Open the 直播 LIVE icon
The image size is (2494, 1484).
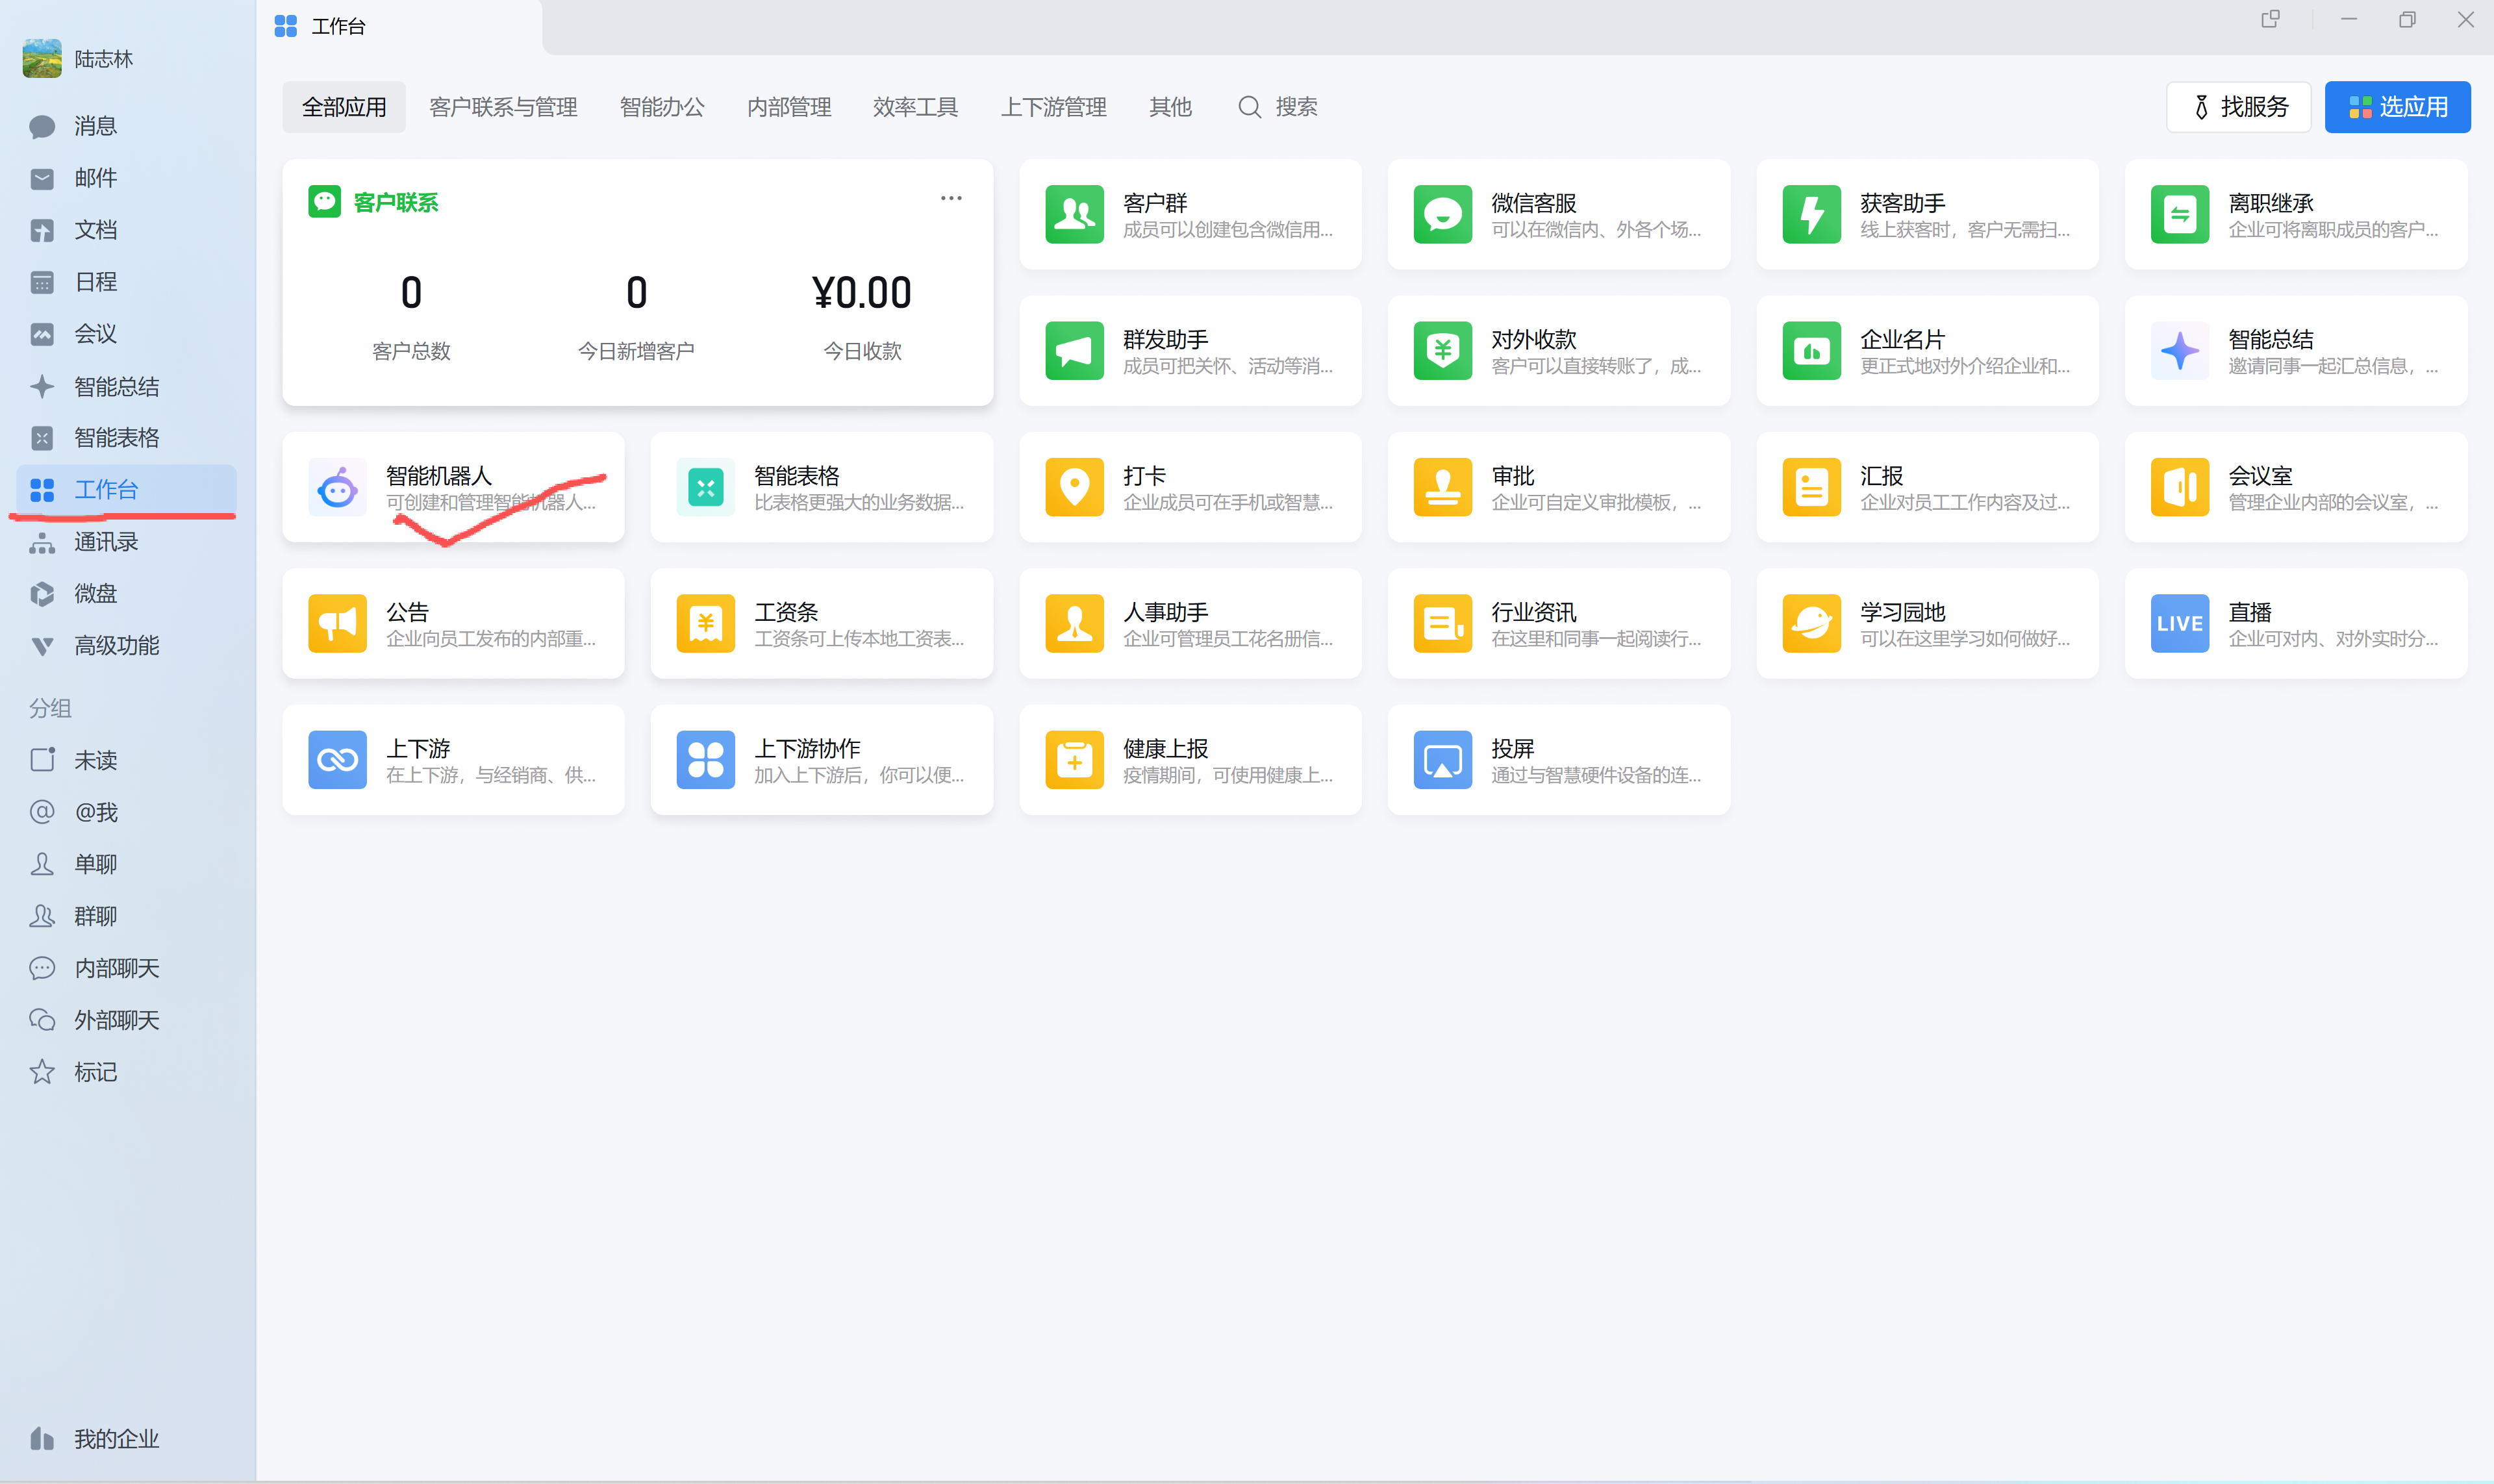[x=2179, y=624]
